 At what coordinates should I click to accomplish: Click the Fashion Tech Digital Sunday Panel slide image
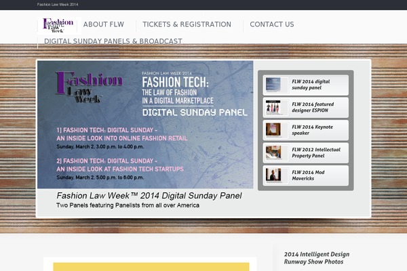click(x=145, y=125)
